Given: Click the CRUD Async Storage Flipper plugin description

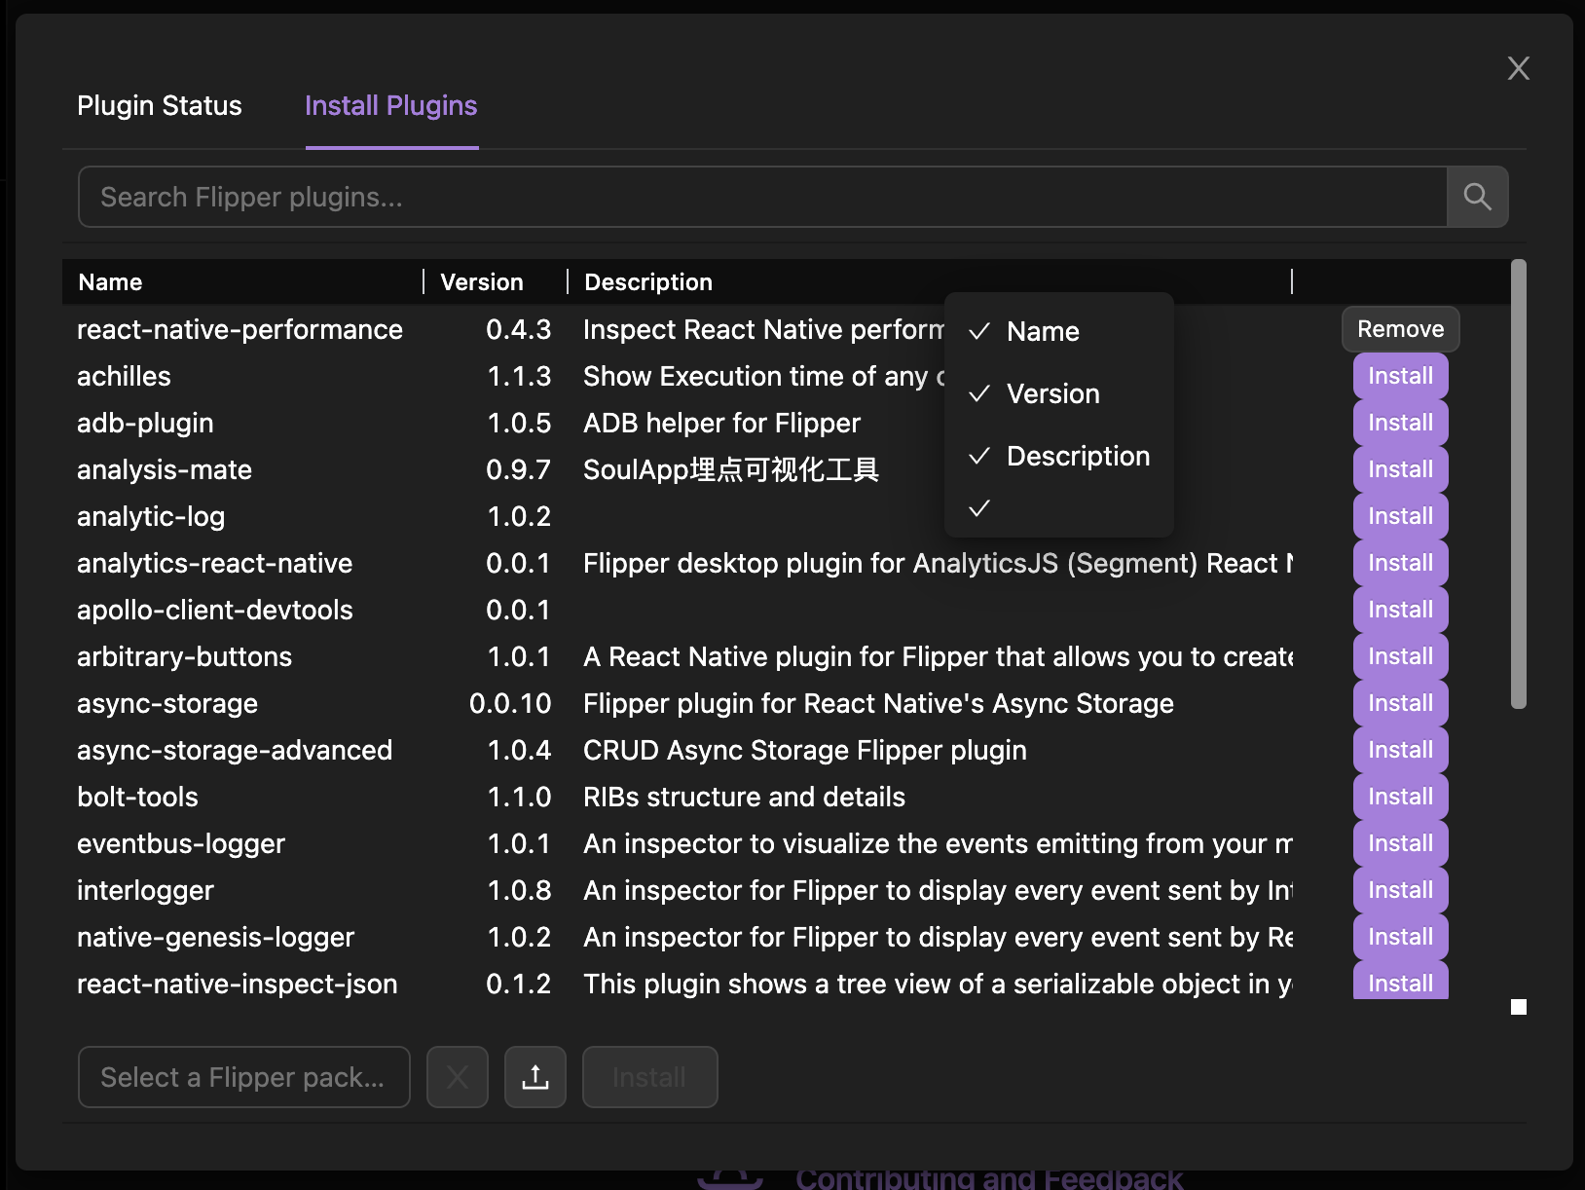Looking at the screenshot, I should pyautogui.click(x=805, y=750).
